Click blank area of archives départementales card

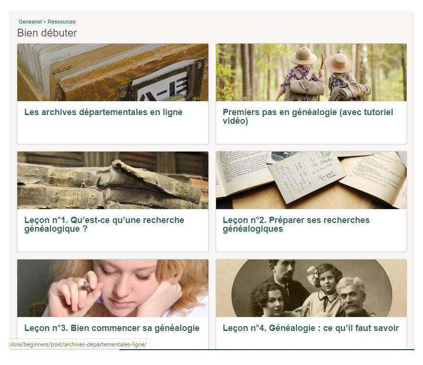coord(113,131)
